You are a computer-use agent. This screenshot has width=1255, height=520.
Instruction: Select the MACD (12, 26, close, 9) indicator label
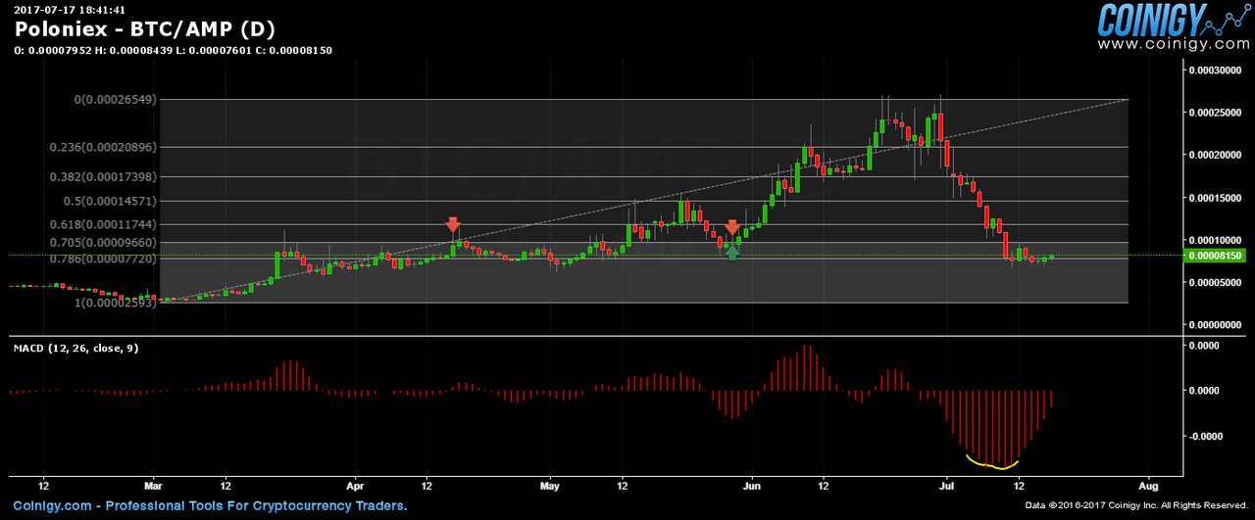tap(75, 348)
